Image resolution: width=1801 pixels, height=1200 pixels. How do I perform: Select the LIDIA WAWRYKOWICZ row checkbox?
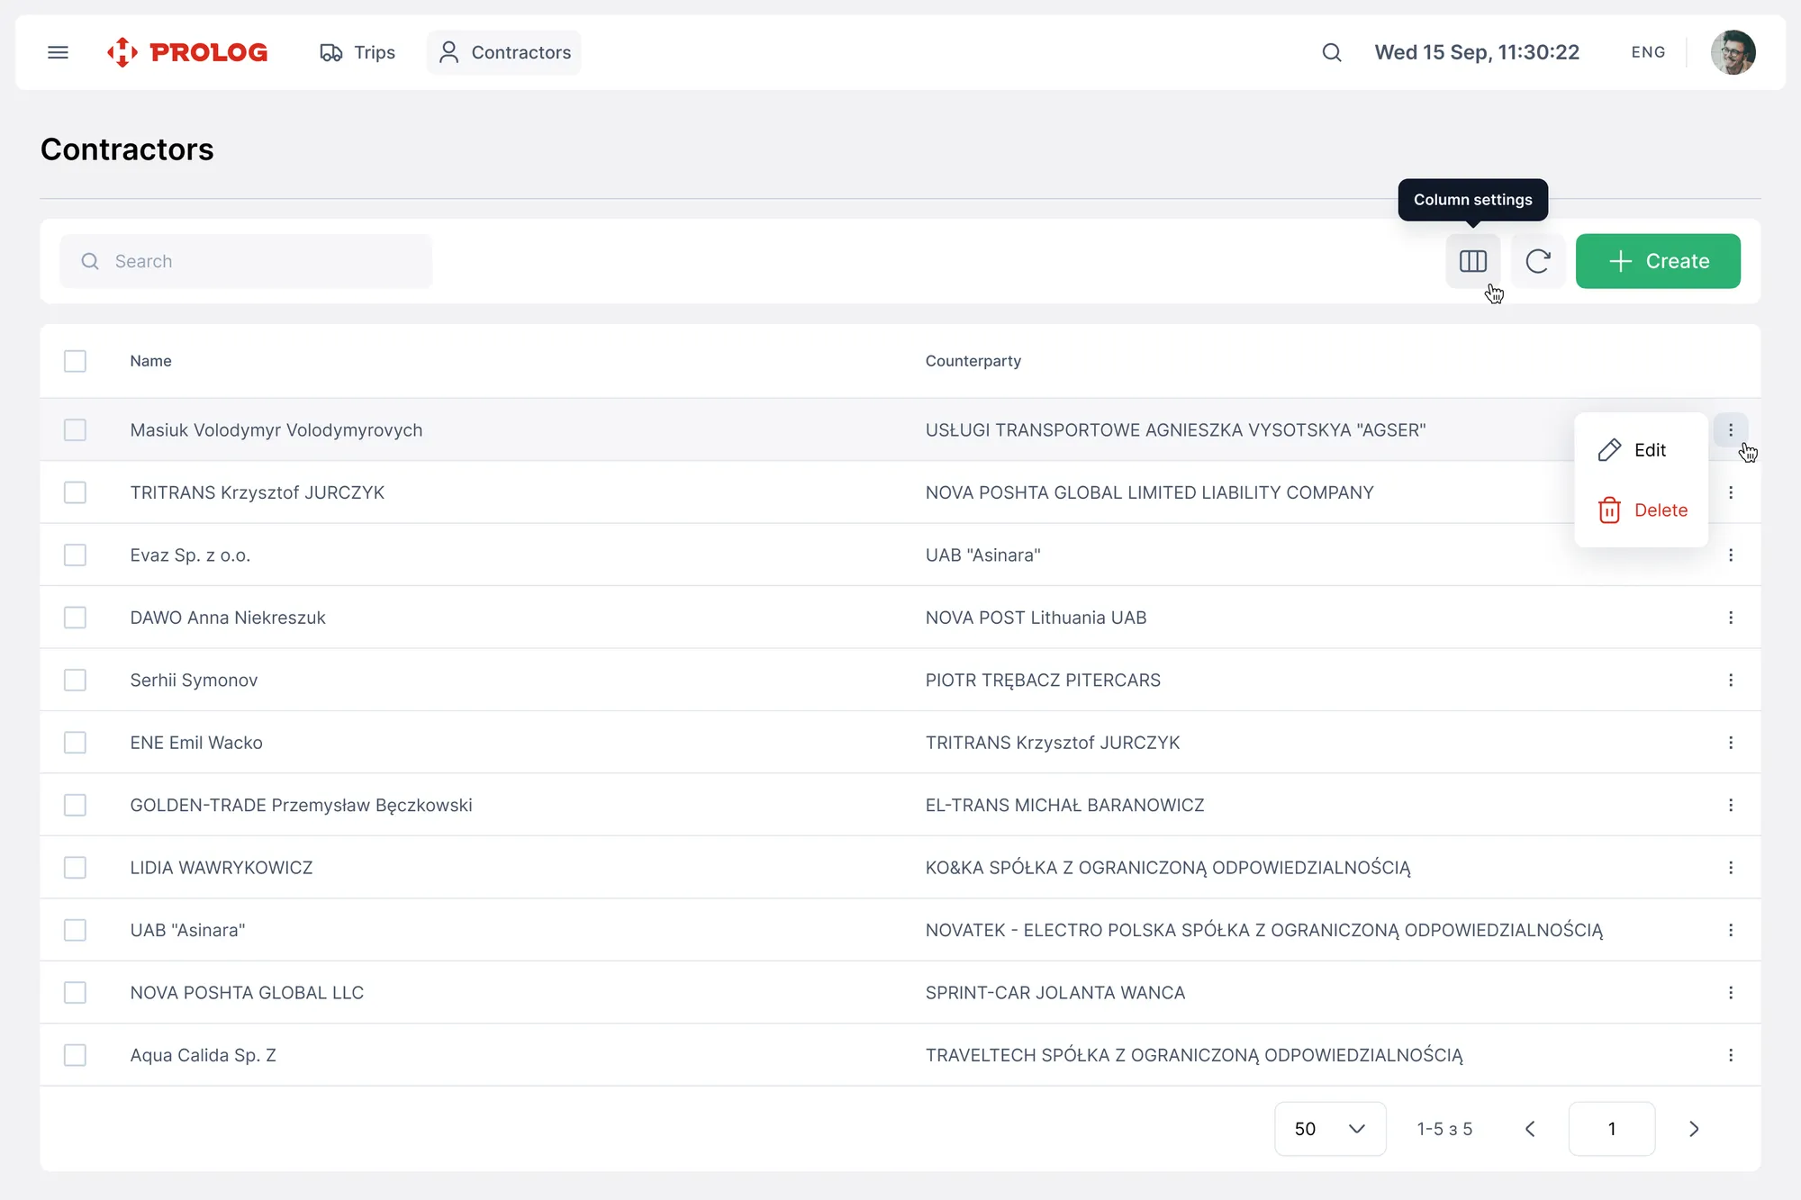(75, 868)
